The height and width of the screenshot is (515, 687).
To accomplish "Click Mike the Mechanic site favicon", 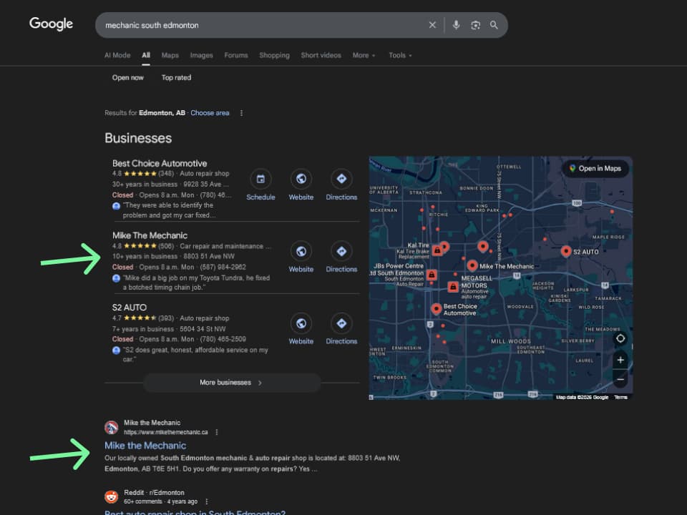I will click(x=112, y=427).
